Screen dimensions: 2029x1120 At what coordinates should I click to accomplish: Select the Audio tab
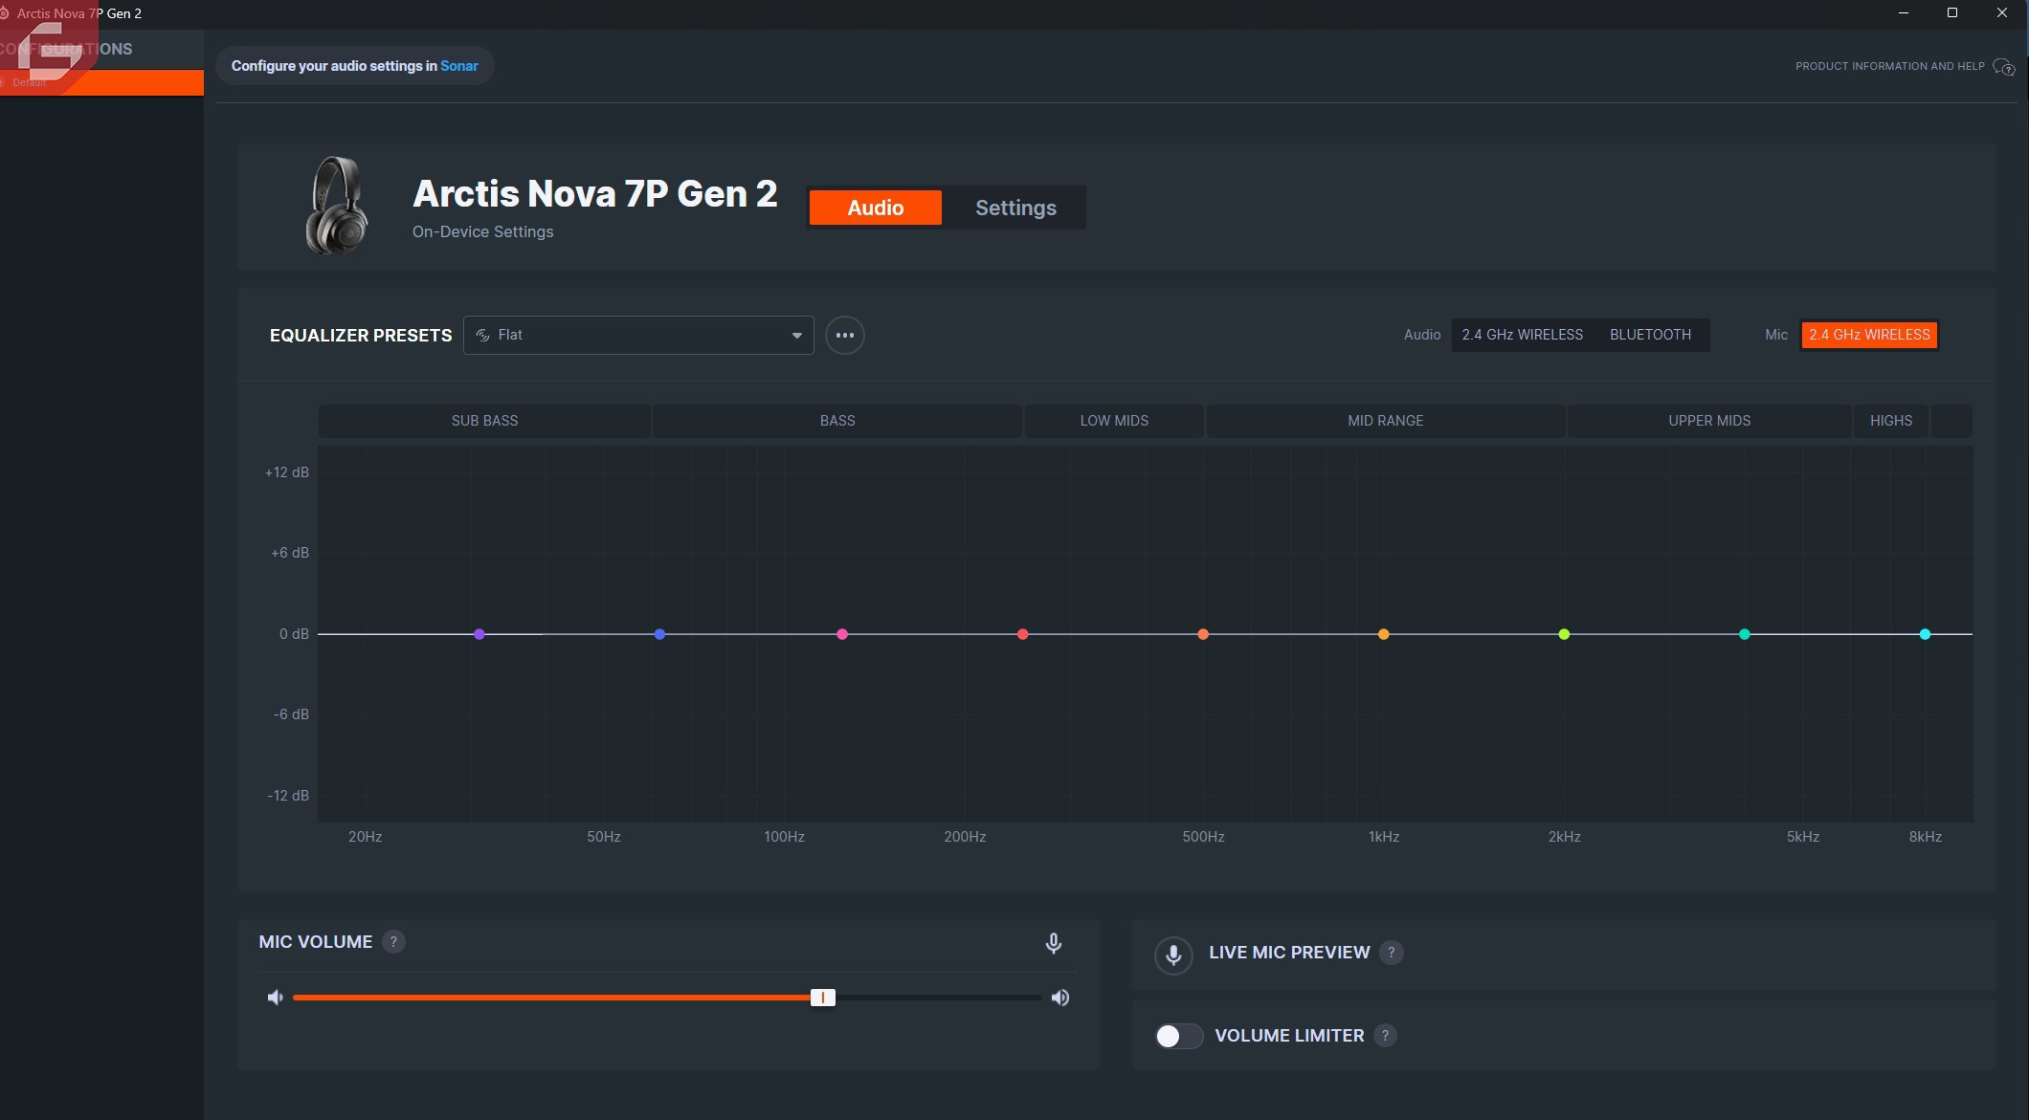(x=875, y=208)
